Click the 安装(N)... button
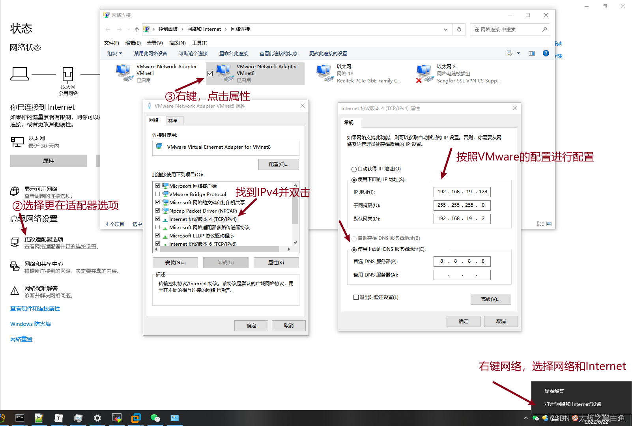This screenshot has width=632, height=426. [175, 263]
